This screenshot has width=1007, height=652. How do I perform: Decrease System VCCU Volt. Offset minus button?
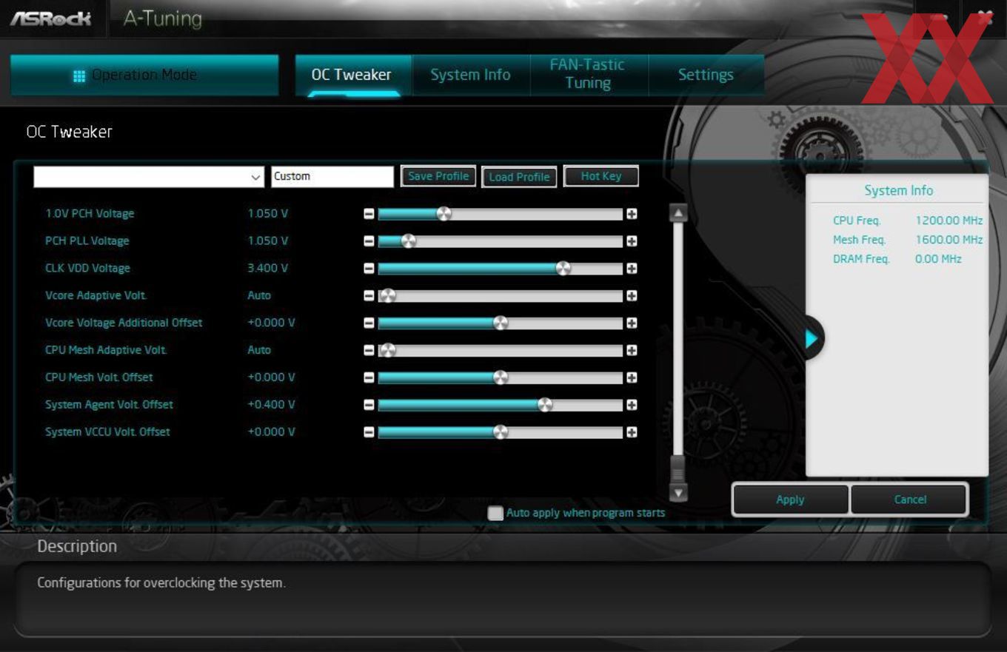tap(369, 433)
